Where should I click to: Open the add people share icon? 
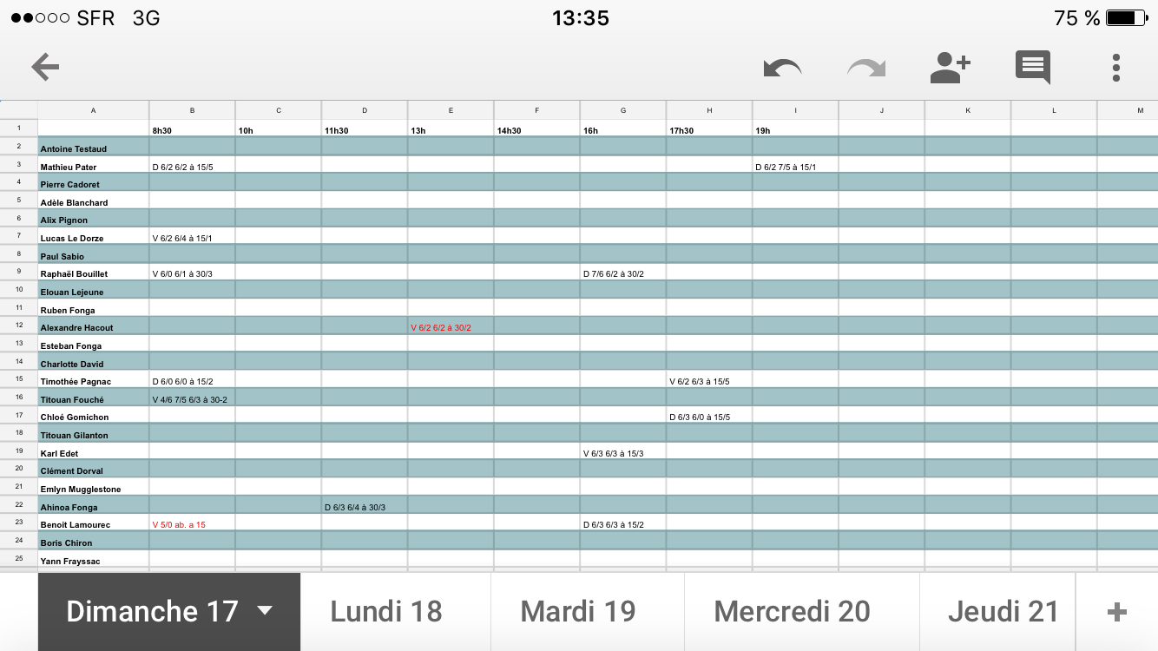(950, 68)
